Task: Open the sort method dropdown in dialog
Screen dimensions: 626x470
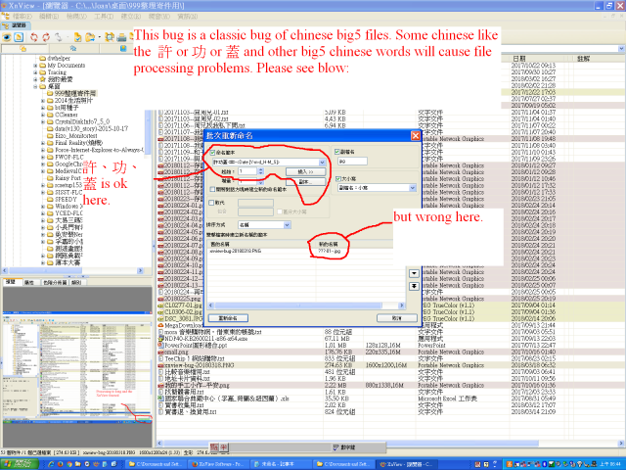Action: pyautogui.click(x=287, y=225)
